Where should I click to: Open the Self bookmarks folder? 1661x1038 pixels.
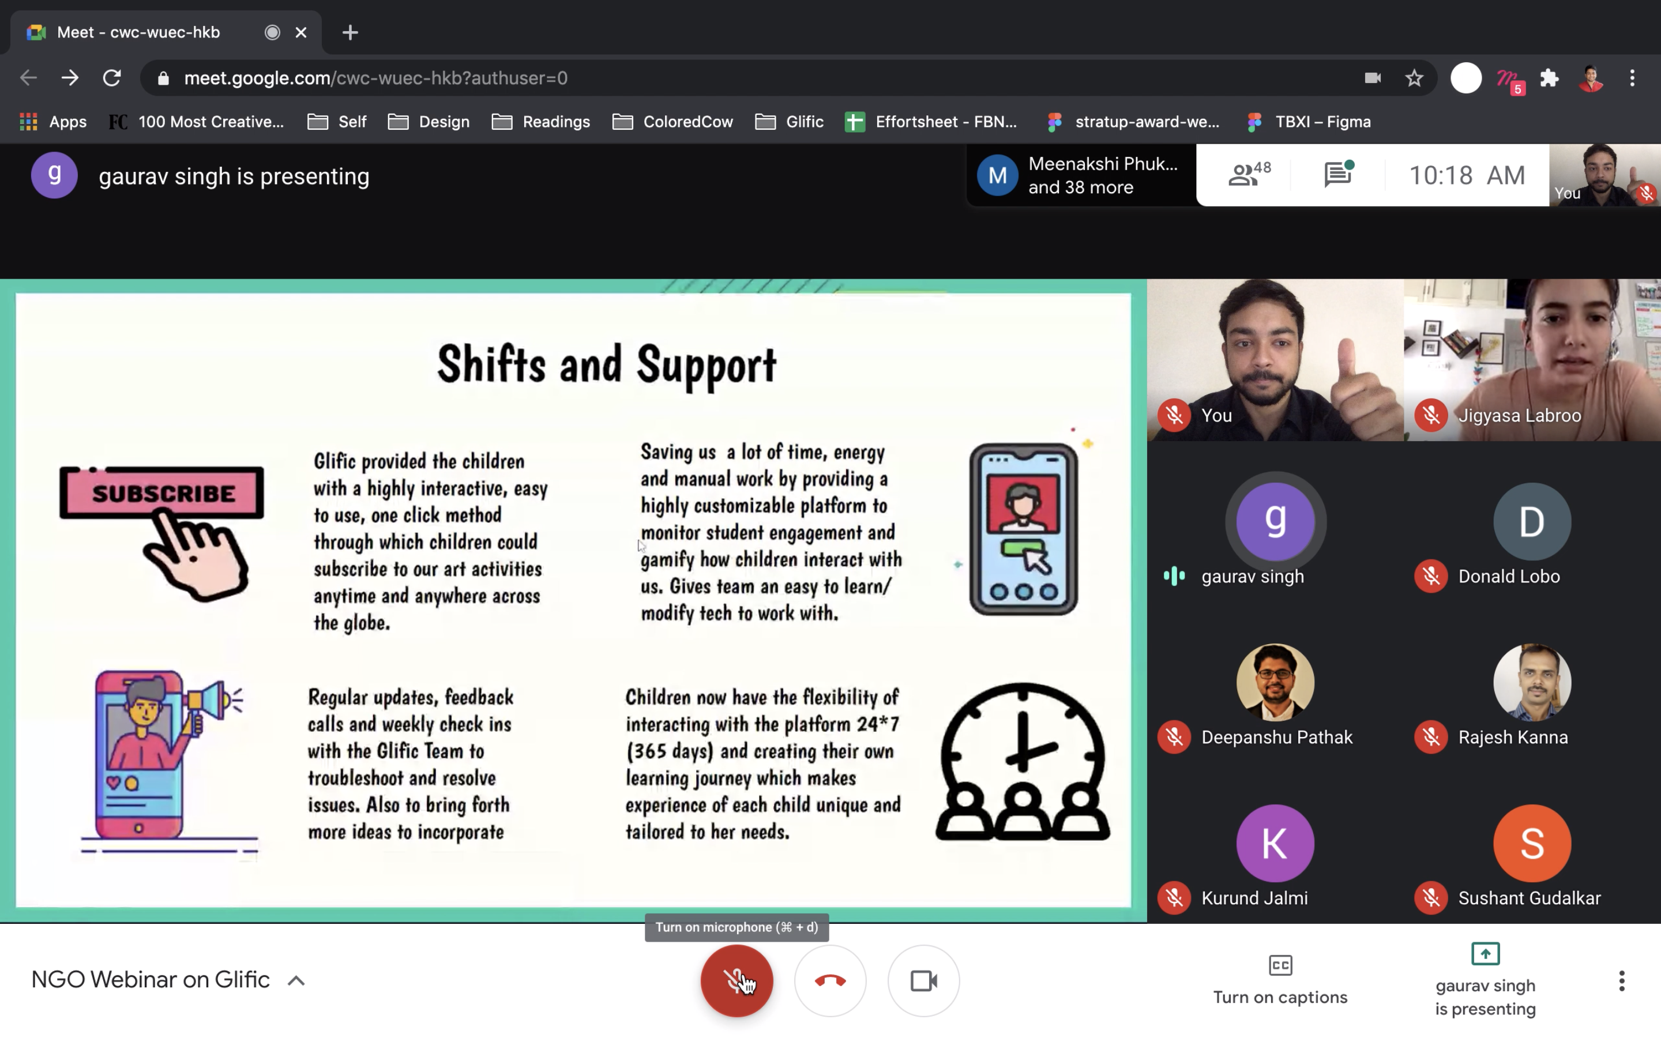click(x=337, y=122)
